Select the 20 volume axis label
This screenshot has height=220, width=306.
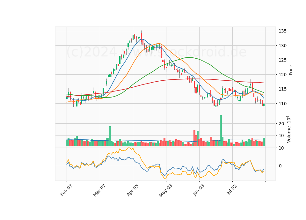coord(281,124)
